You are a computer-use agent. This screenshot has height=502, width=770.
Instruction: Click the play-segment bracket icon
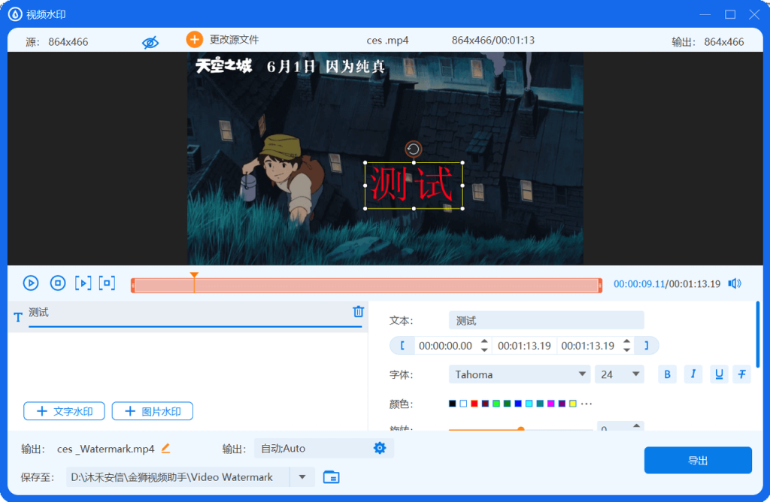point(83,283)
